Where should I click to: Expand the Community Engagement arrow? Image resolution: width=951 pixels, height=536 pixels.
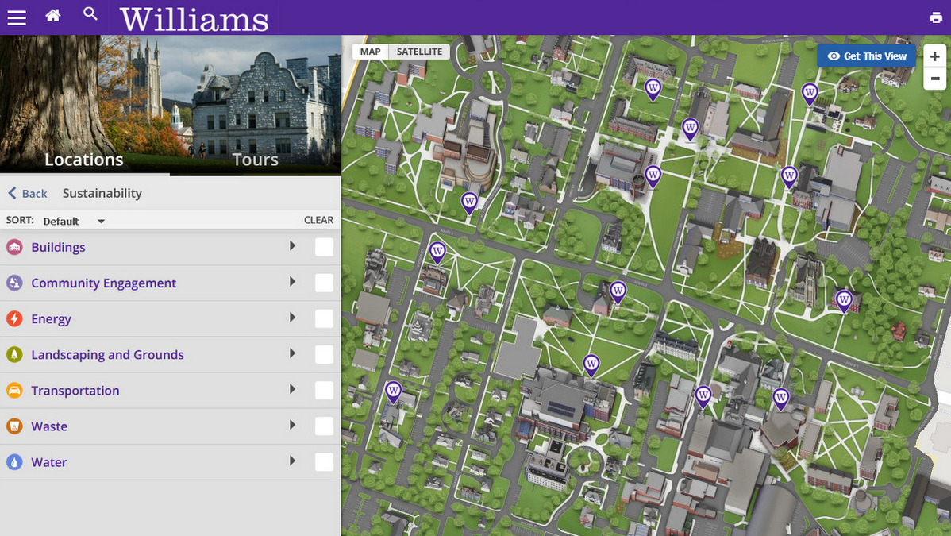coord(292,282)
